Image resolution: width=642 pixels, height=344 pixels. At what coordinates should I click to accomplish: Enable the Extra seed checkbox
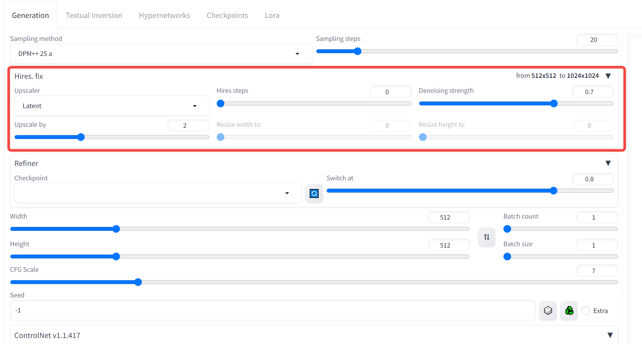pos(585,310)
